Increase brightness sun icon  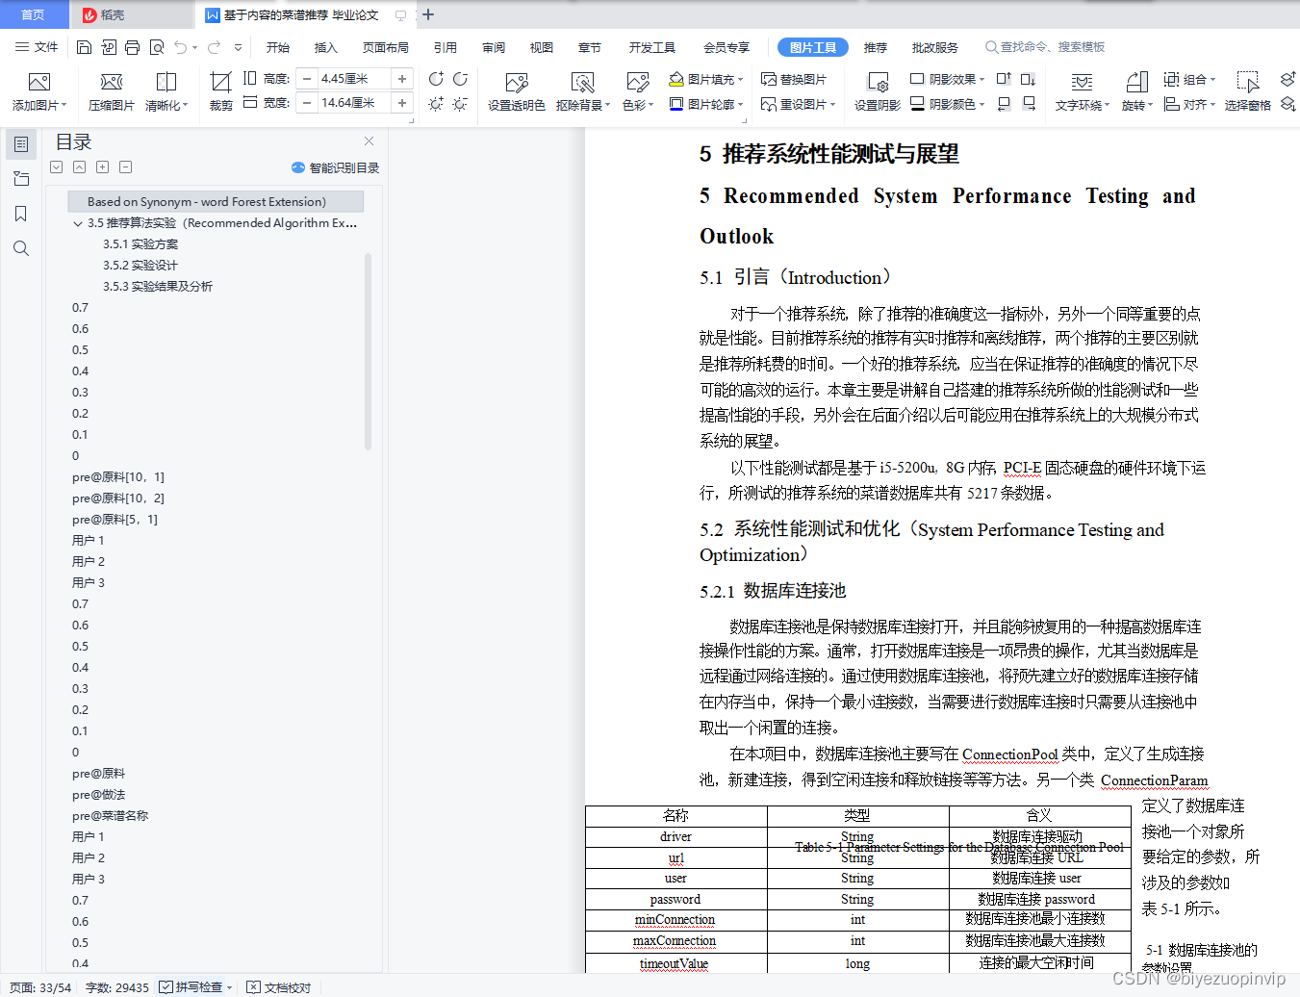pos(436,103)
